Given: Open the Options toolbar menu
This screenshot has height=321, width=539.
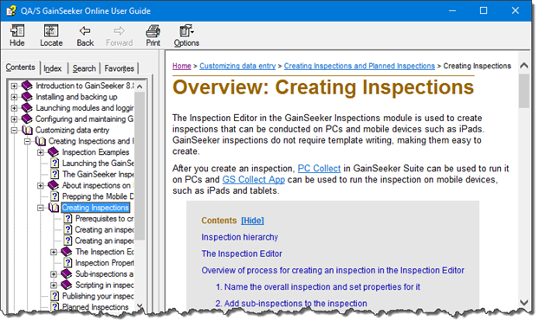Looking at the screenshot, I should [x=186, y=35].
